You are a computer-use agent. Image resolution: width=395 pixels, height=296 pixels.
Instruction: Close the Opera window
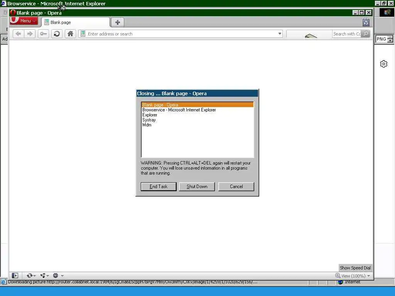368,13
